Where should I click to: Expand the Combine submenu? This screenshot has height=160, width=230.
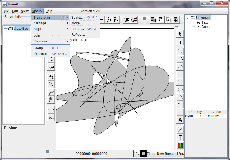click(50, 41)
